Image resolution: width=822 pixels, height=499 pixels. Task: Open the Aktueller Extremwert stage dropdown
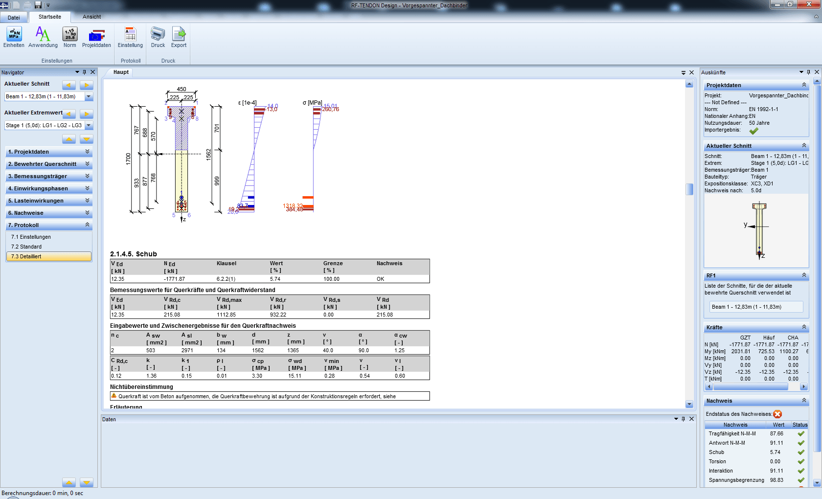click(89, 125)
